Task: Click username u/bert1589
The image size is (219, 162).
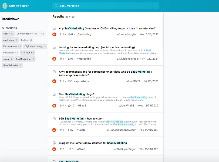Action: [133, 81]
